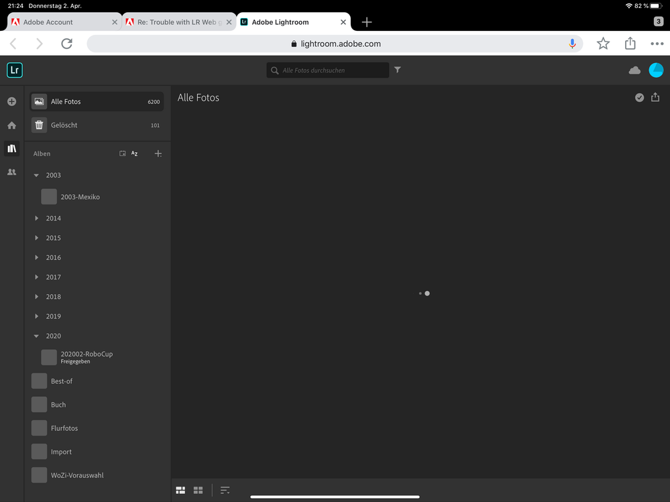Screen dimensions: 670x502
Task: Expand the 2015 folder
Action: tap(36, 238)
